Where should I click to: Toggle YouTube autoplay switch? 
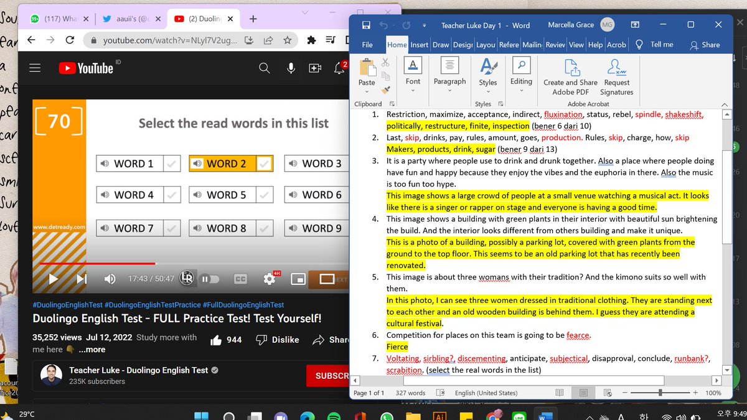click(x=210, y=279)
